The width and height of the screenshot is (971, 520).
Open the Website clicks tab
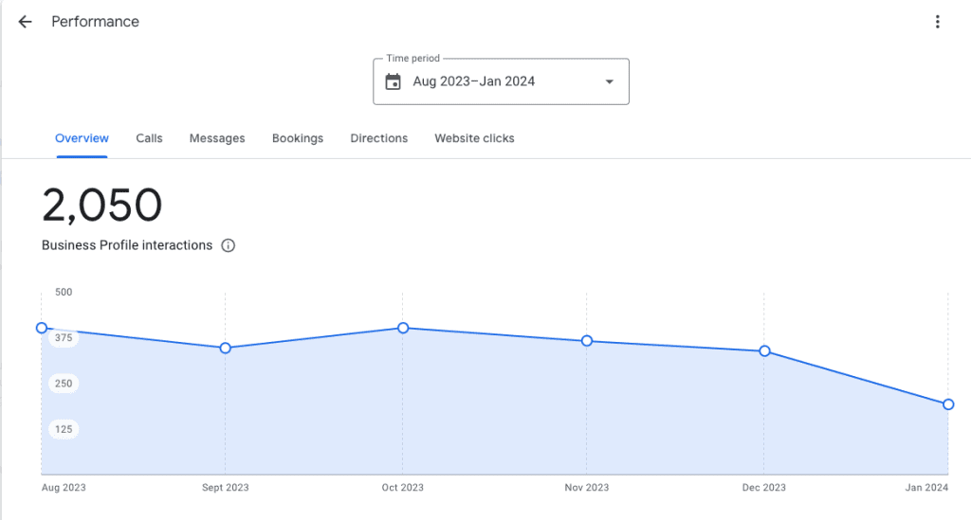coord(474,138)
